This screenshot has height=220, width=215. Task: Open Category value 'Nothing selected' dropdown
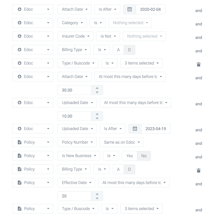[130, 23]
